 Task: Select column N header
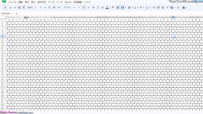tap(30, 17)
